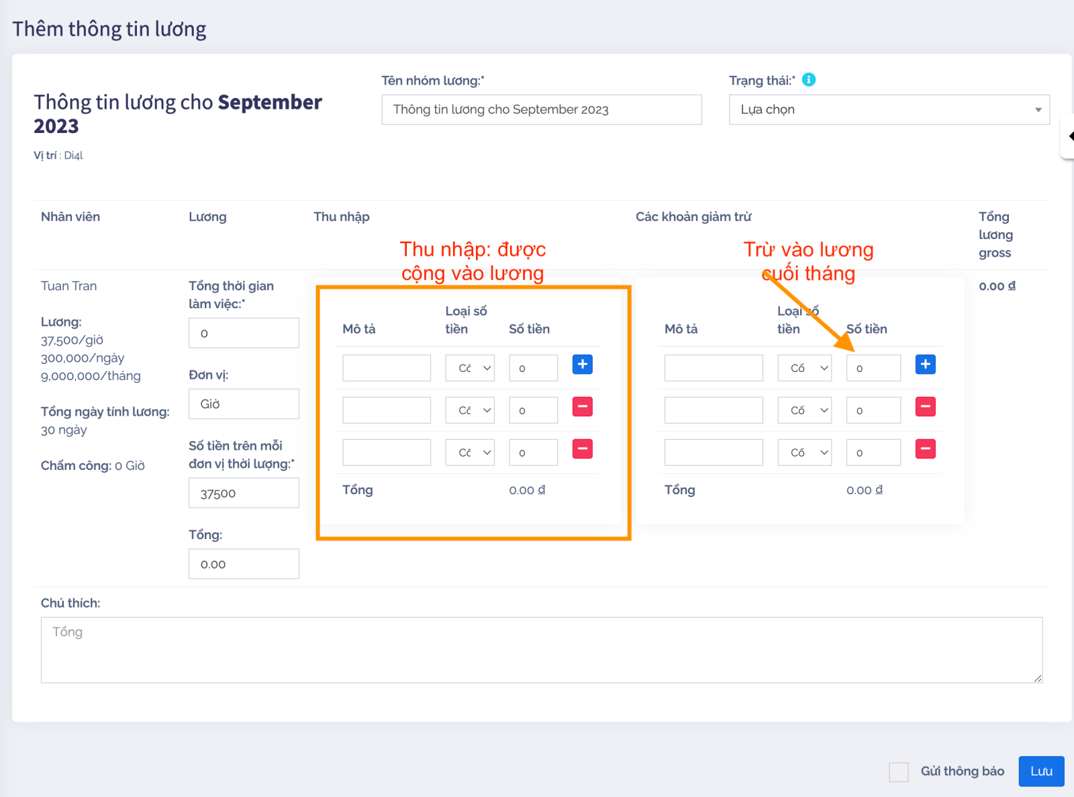Screen dimensions: 1074x797
Task: Remove second Thu nhập row with minus button
Action: [x=582, y=407]
